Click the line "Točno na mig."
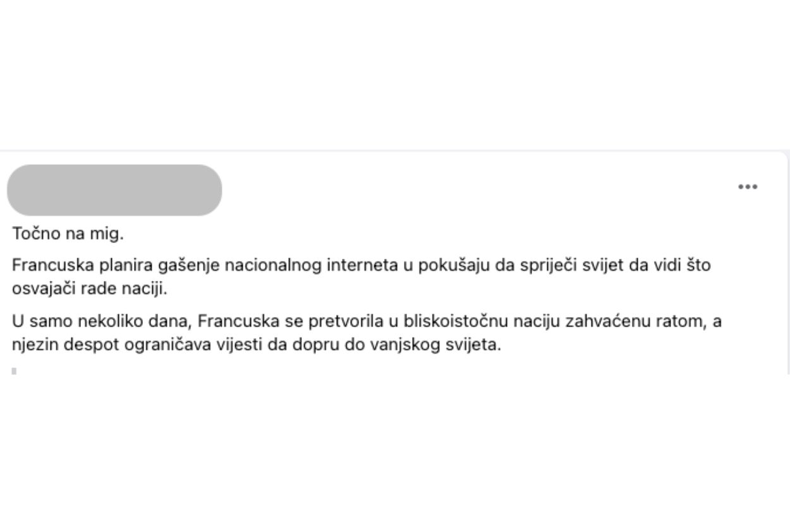Screen dimensions: 790x524 click(x=68, y=234)
